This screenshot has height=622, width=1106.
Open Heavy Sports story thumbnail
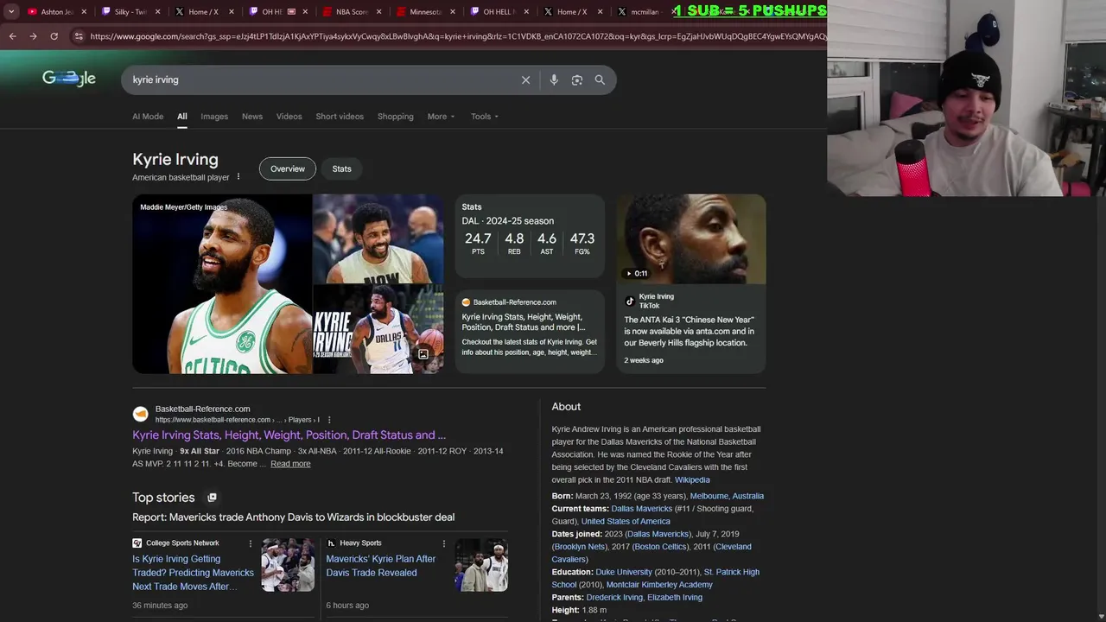482,565
